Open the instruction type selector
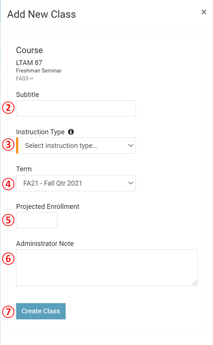The image size is (213, 345). click(x=76, y=146)
